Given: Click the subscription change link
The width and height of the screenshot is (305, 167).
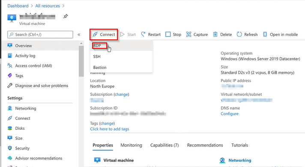Looking at the screenshot, I should click(121, 95).
